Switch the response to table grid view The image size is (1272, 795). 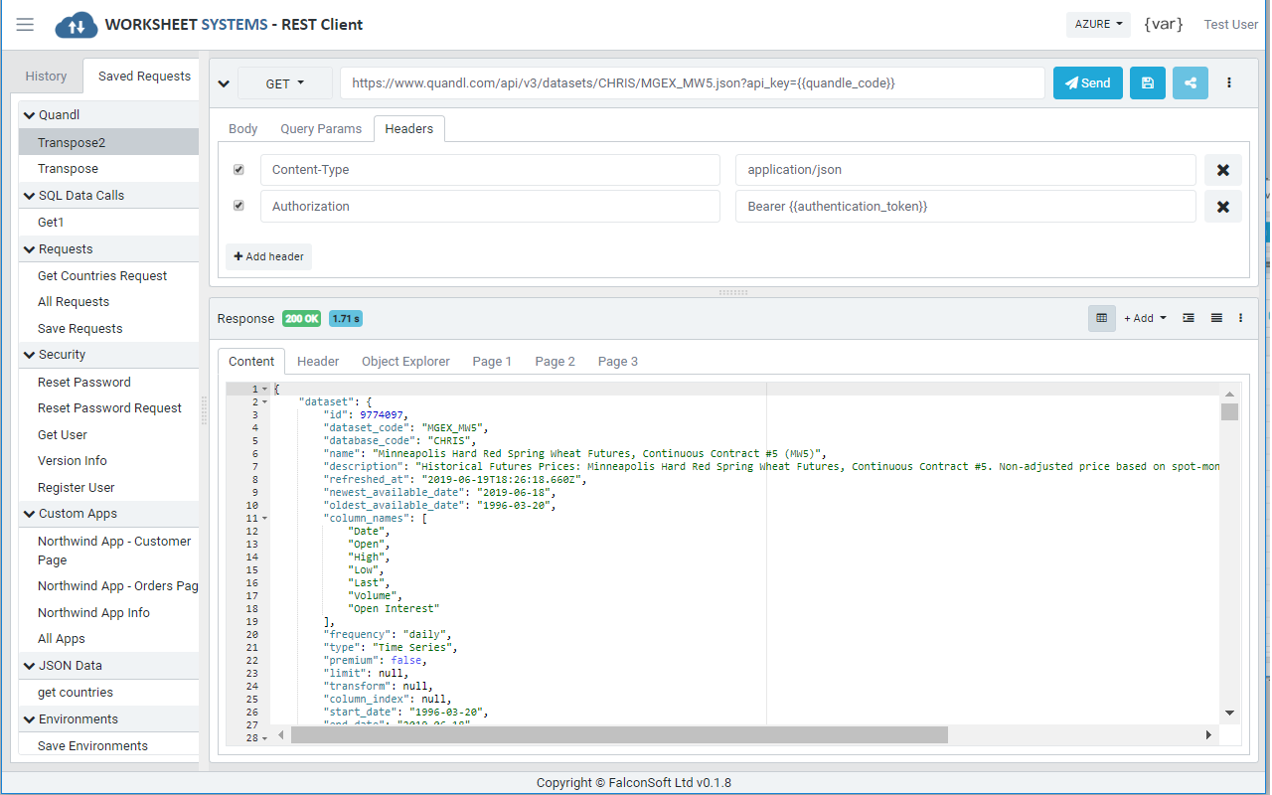point(1102,318)
